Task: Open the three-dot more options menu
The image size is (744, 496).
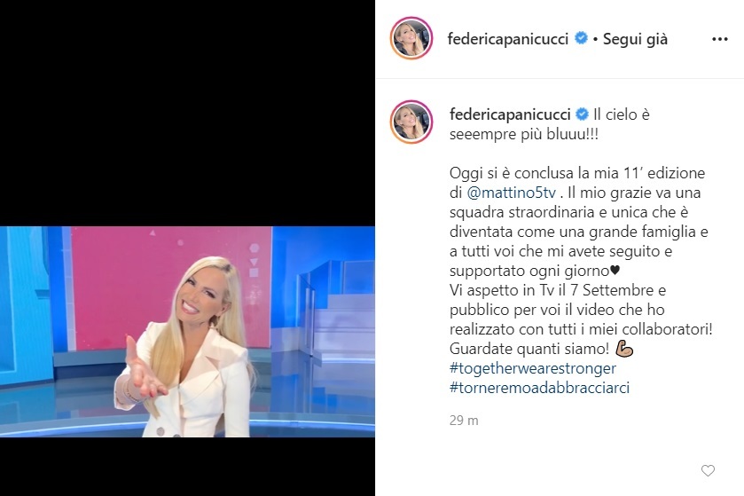Action: [x=719, y=39]
